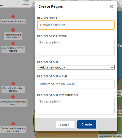
Task: Click the Attend the Iteration Review label
Action: [x=13, y=89]
